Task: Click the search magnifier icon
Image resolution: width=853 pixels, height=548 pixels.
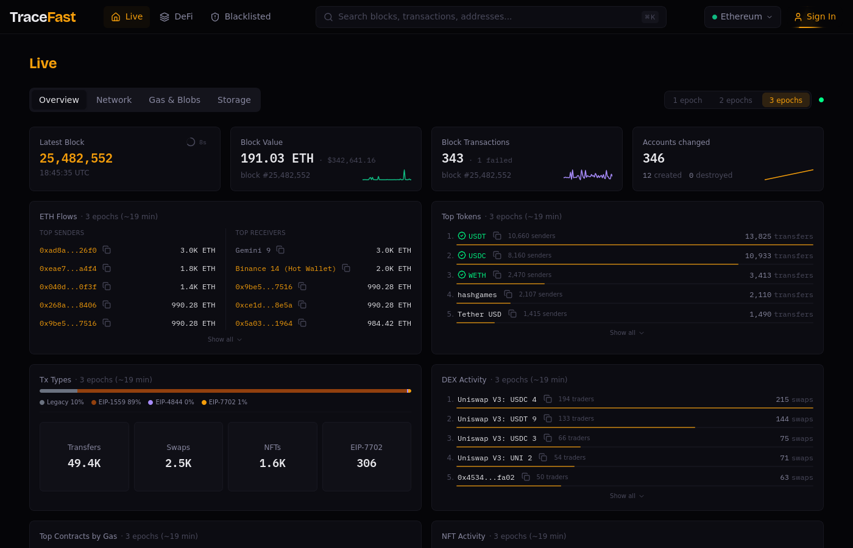Action: tap(328, 17)
